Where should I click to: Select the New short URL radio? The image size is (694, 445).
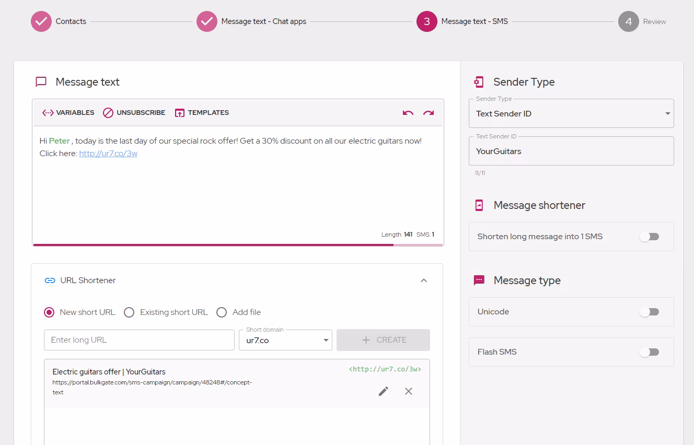point(49,312)
